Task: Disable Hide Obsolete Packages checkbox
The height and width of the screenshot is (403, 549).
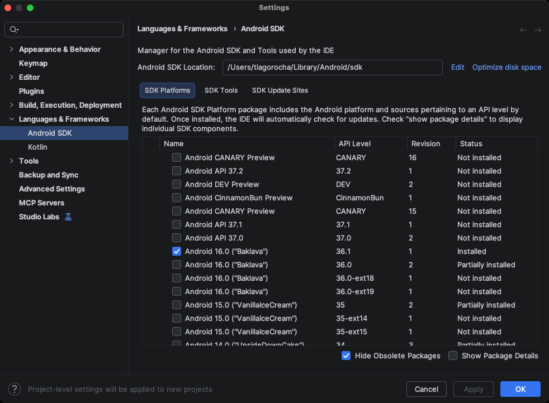Action: [x=346, y=356]
